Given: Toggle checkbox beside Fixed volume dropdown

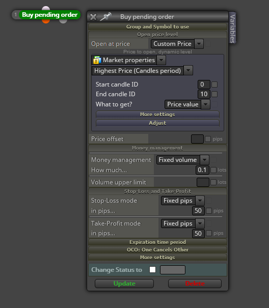Looking at the screenshot, I should coord(213,160).
